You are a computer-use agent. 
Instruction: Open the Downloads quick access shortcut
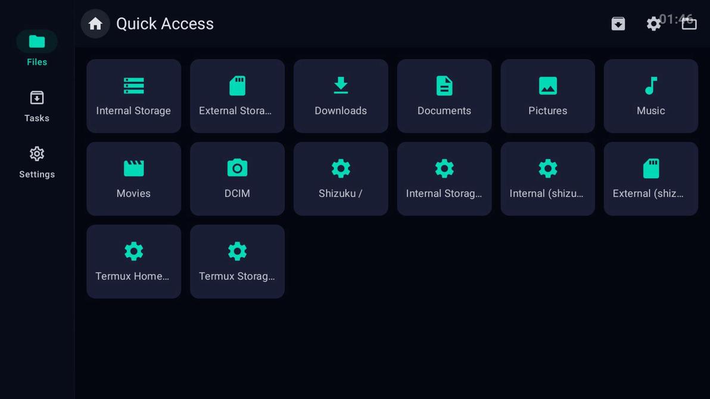click(x=341, y=96)
